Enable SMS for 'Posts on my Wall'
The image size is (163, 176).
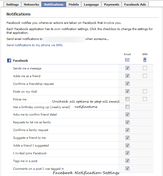pyautogui.click(x=145, y=91)
